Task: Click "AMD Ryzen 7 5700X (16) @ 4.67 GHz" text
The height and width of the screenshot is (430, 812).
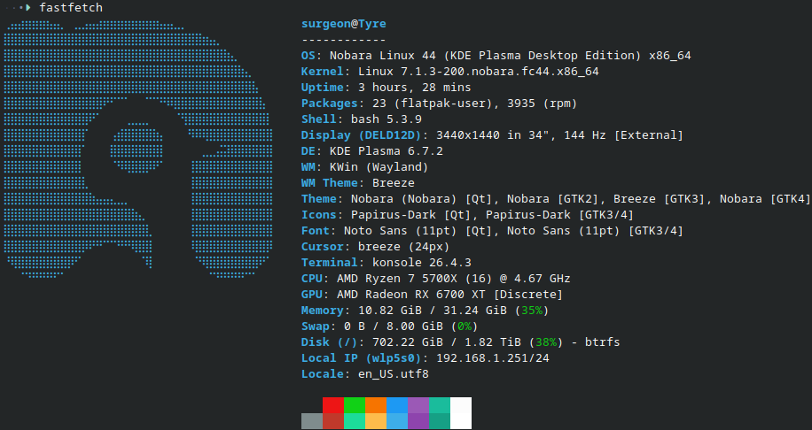Action: tap(454, 279)
